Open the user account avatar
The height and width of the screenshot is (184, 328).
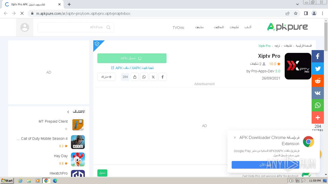(x=25, y=27)
